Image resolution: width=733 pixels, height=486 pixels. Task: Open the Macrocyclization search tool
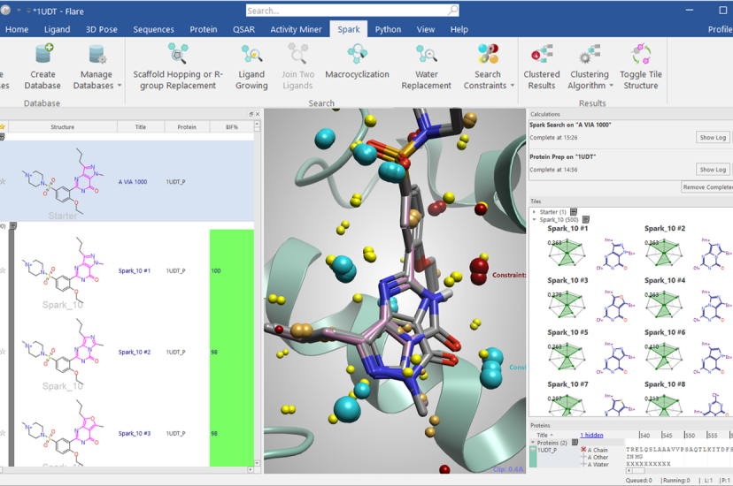coord(357,61)
